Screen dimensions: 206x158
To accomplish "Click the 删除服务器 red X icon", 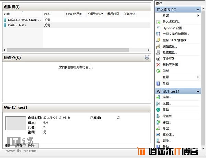I will pyautogui.click(x=158, y=65).
